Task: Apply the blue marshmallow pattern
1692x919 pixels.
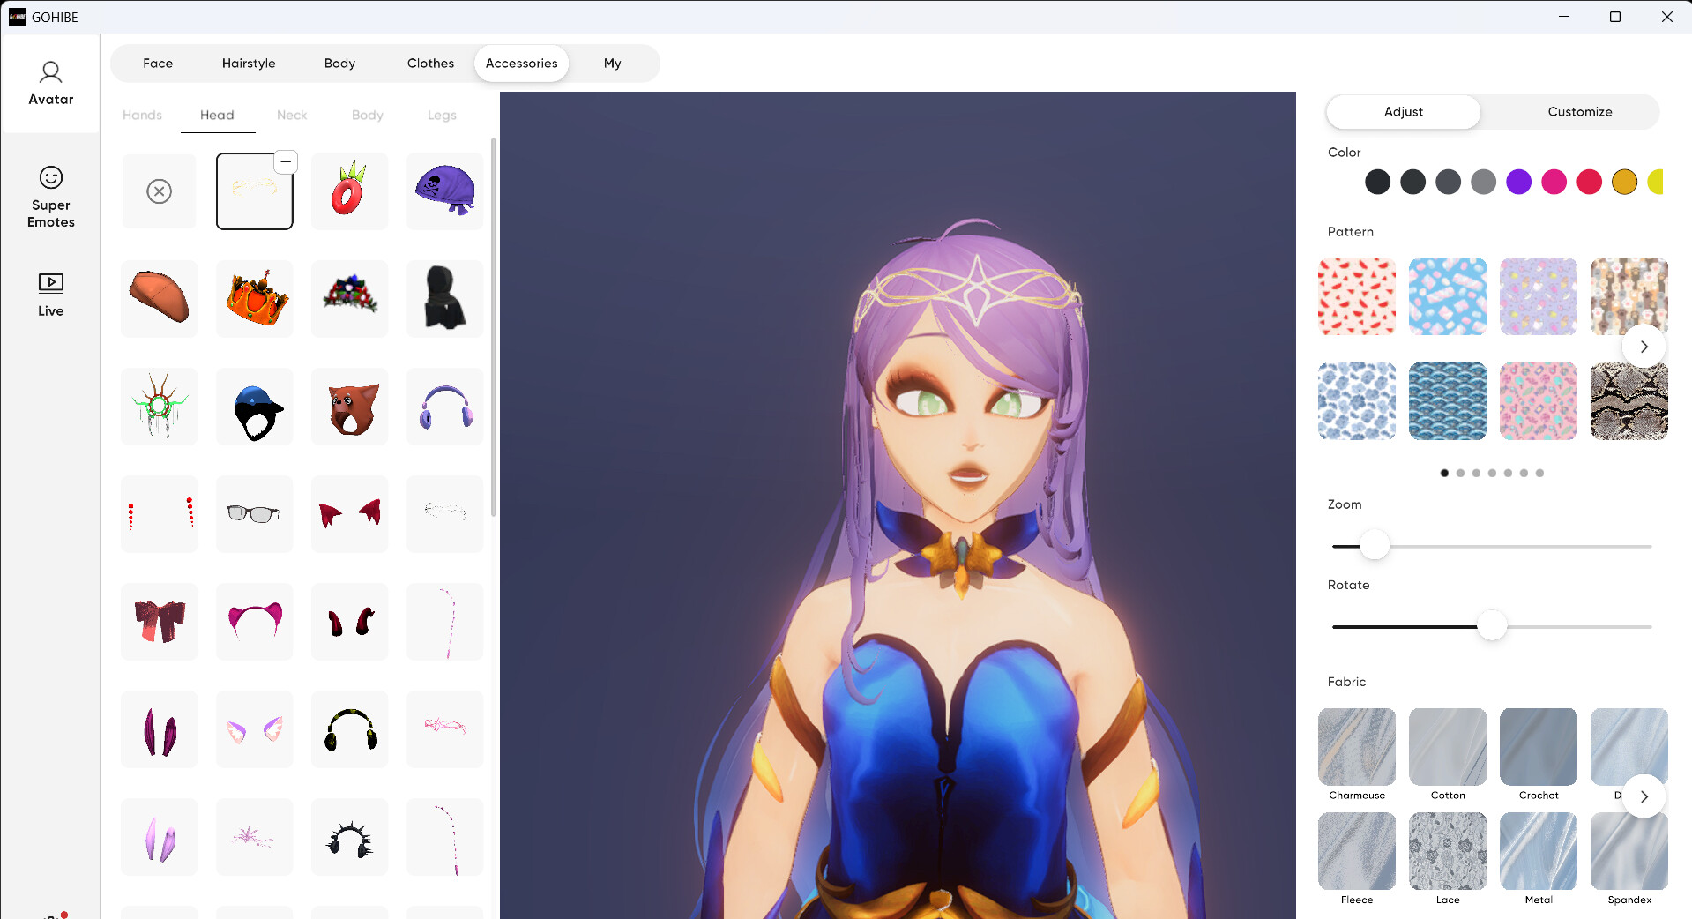Action: click(x=1448, y=296)
